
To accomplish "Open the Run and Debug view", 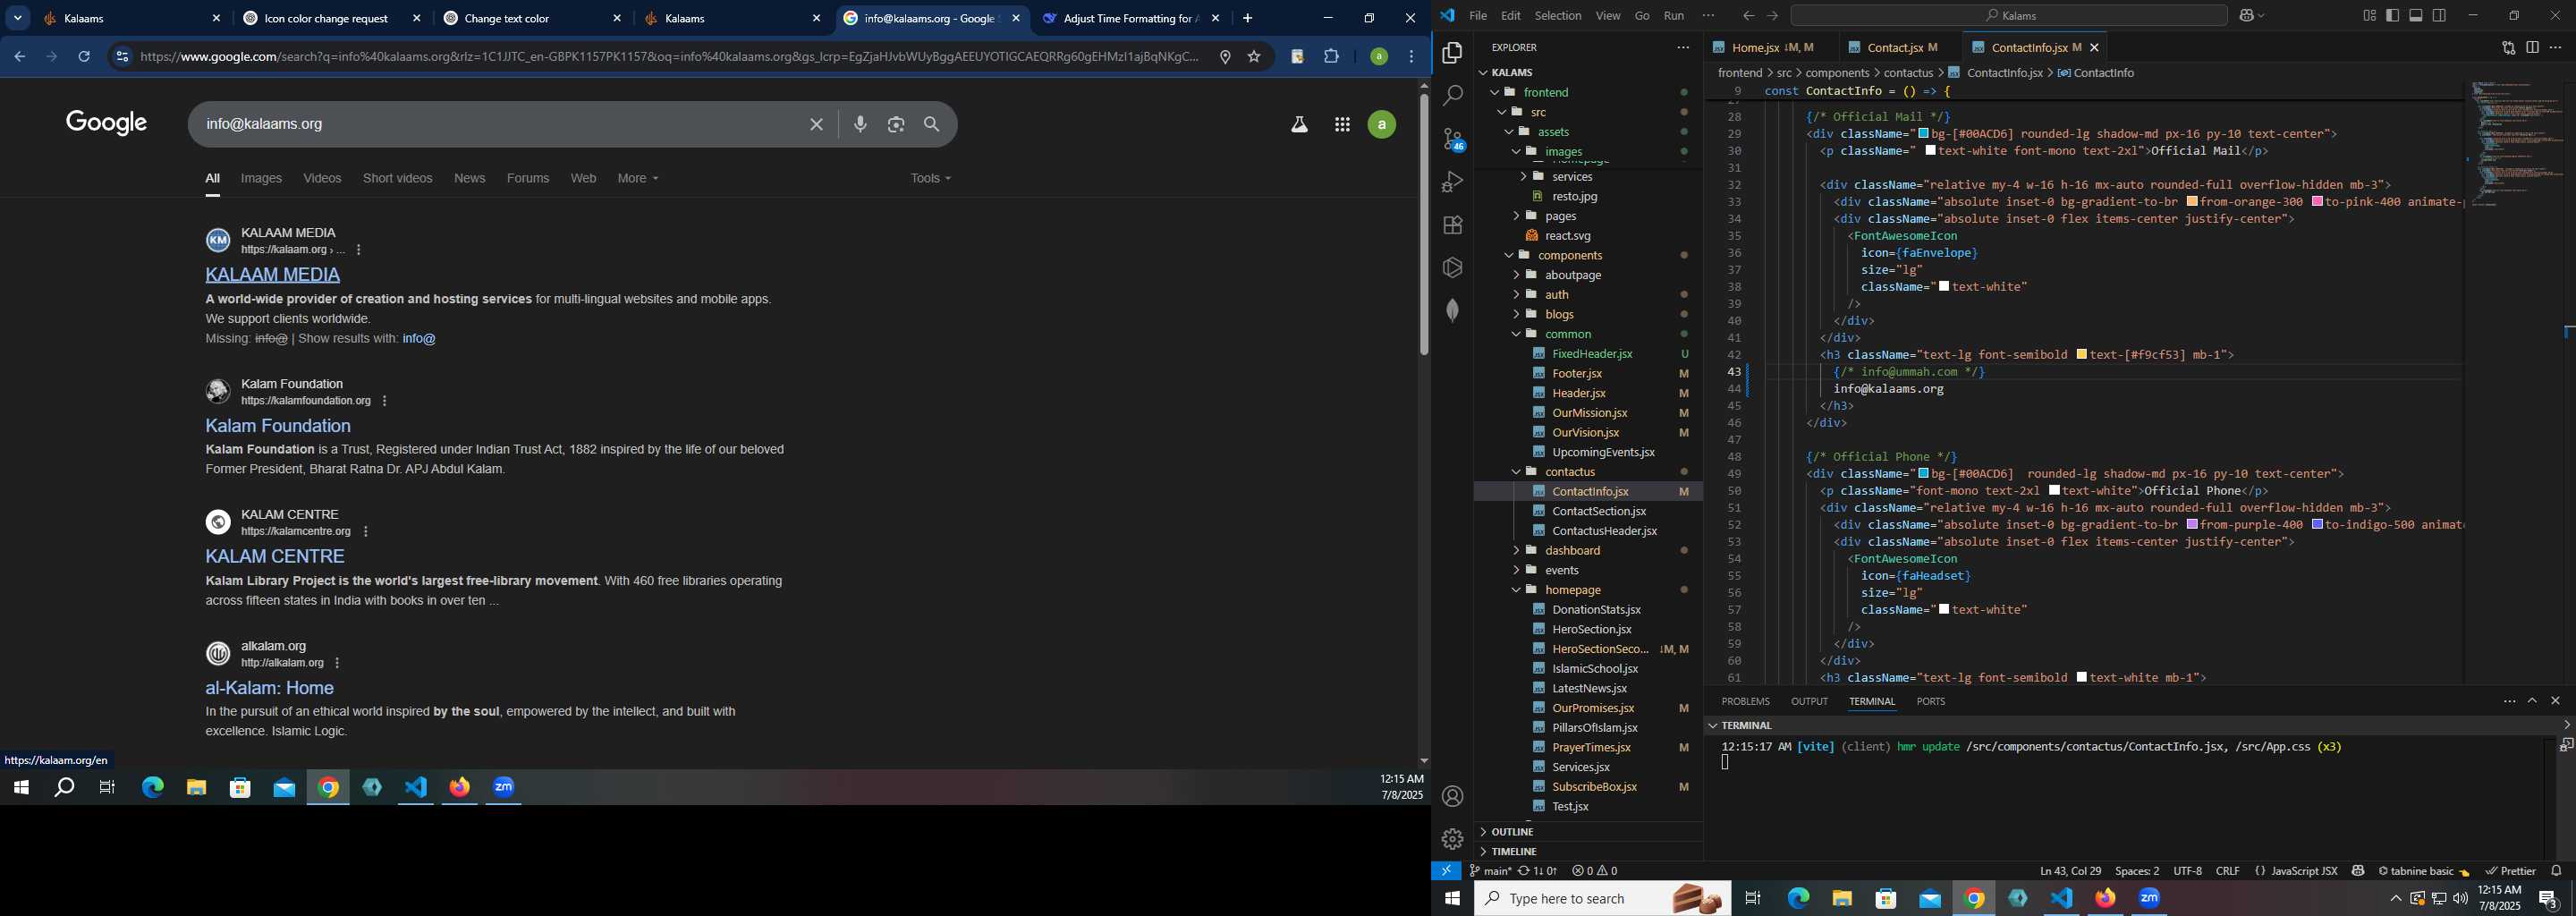I will (1452, 182).
